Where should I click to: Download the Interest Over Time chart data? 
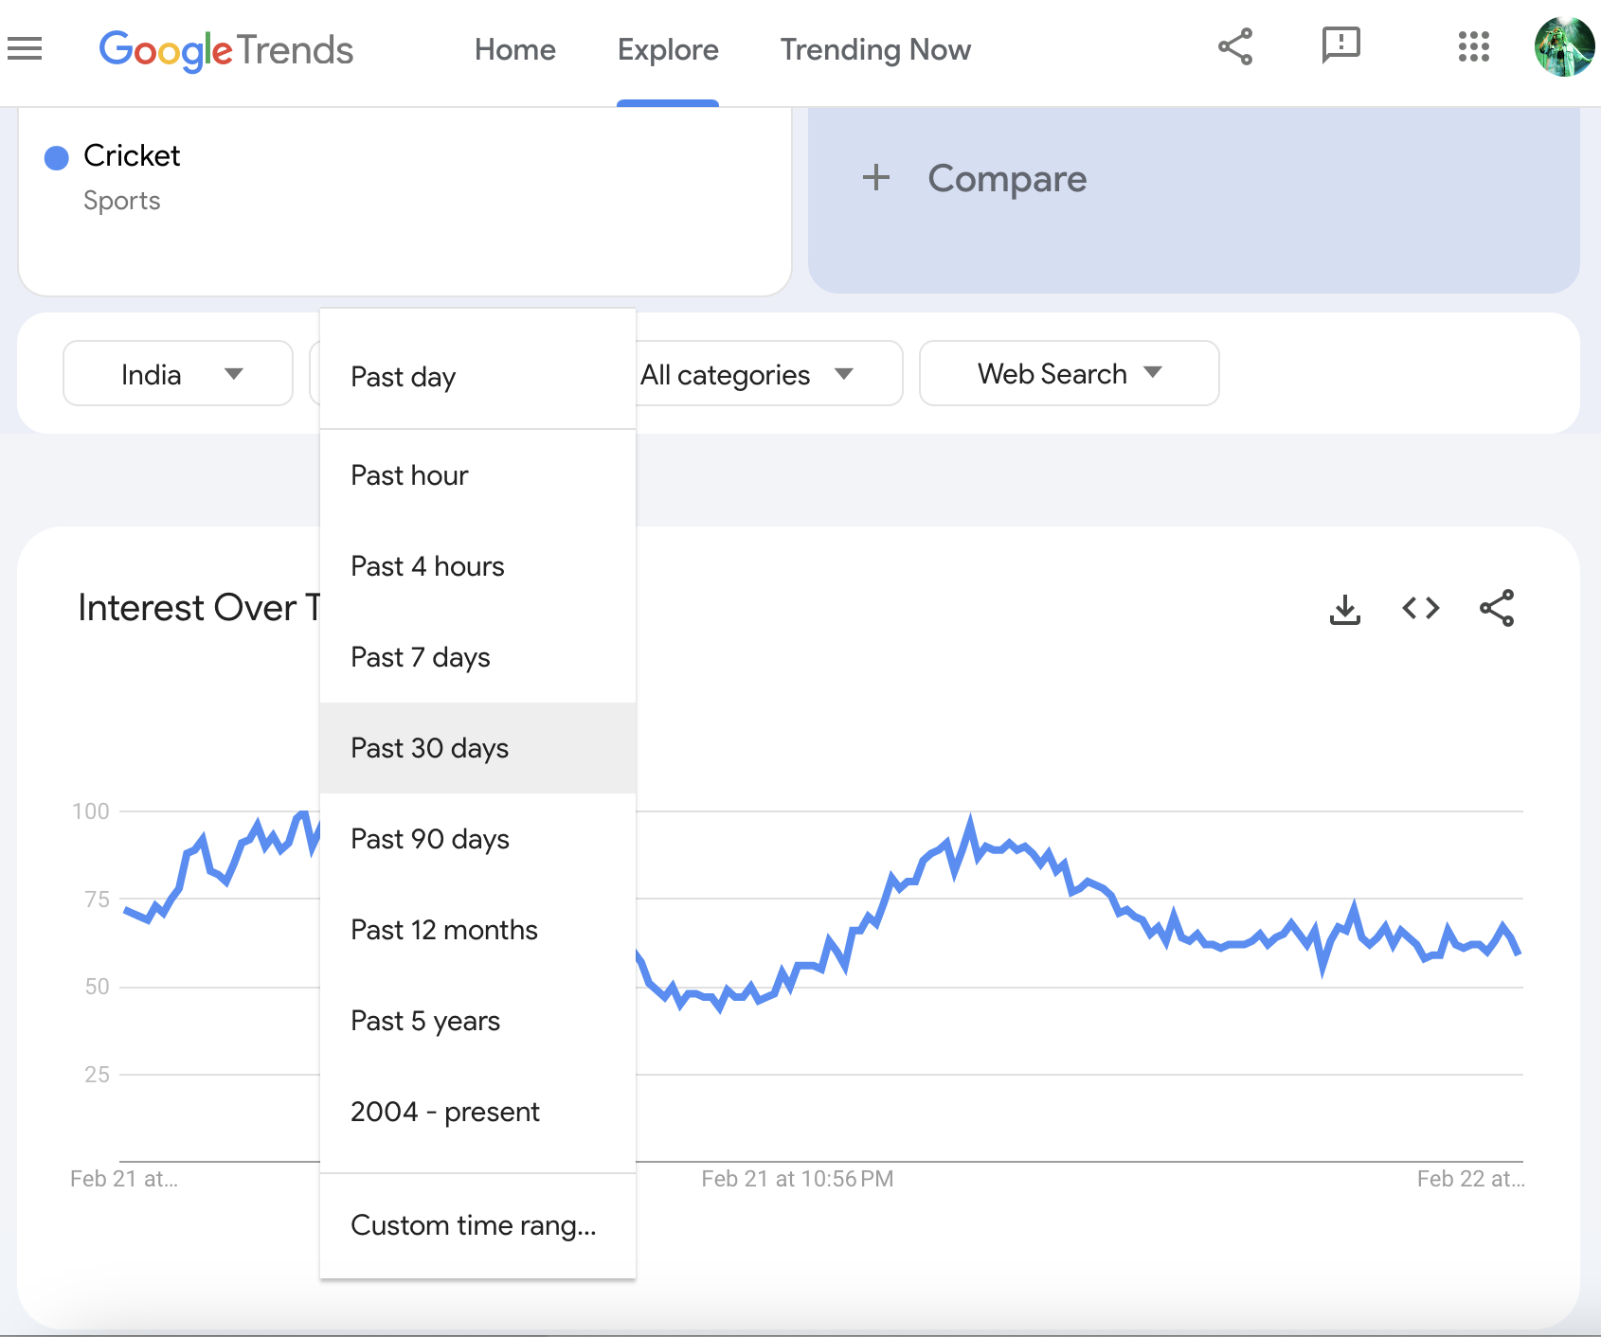(x=1345, y=609)
